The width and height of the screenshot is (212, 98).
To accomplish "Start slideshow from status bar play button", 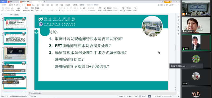I will click(150, 96).
